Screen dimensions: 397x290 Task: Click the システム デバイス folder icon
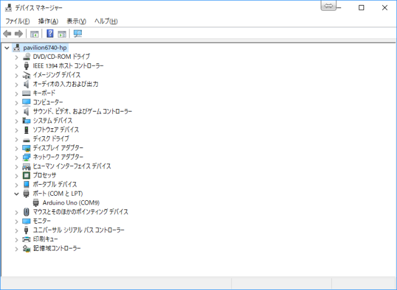(x=26, y=121)
